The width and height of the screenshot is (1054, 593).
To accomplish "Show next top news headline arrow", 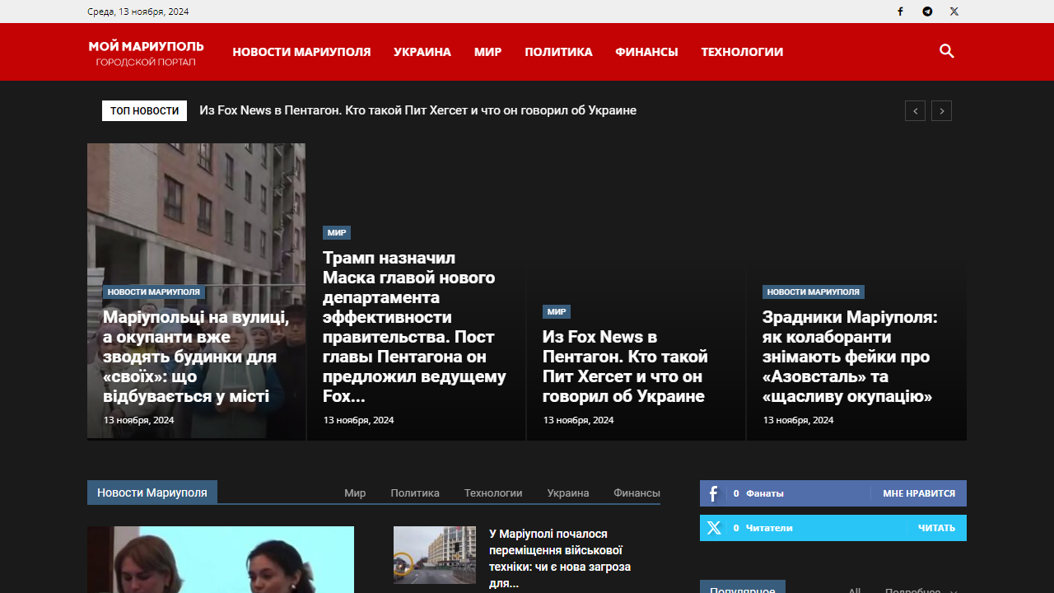I will click(941, 111).
